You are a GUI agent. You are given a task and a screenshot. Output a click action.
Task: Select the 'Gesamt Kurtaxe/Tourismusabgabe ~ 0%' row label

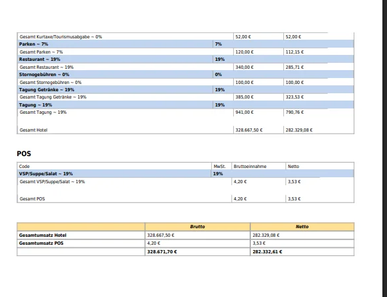coord(61,37)
